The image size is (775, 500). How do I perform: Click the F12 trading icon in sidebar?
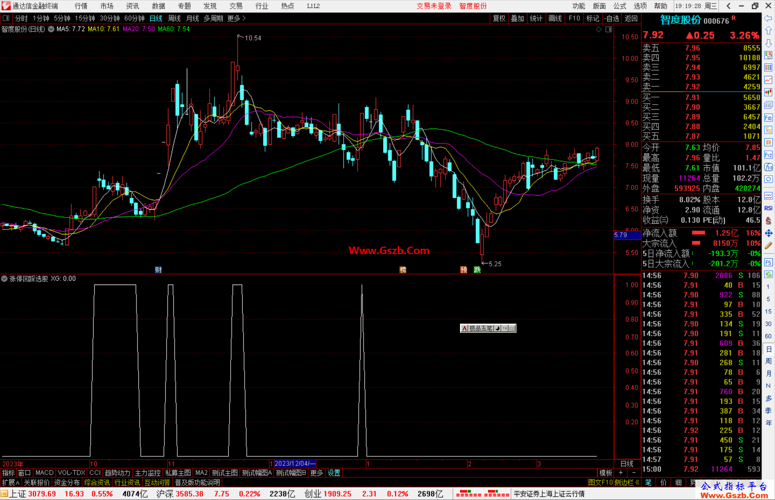[x=768, y=155]
